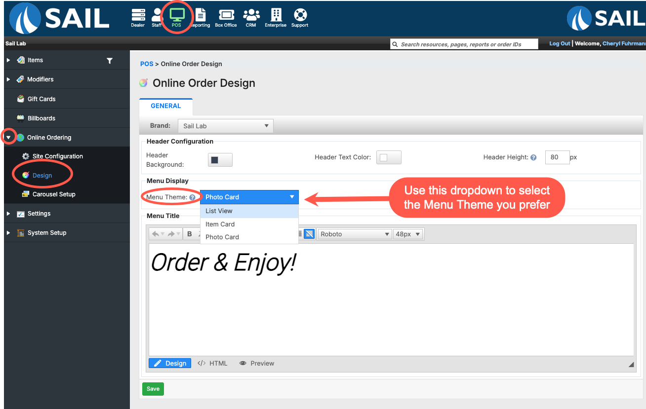Choose Item Card from theme list
Screen dimensions: 646x409
tap(249, 224)
